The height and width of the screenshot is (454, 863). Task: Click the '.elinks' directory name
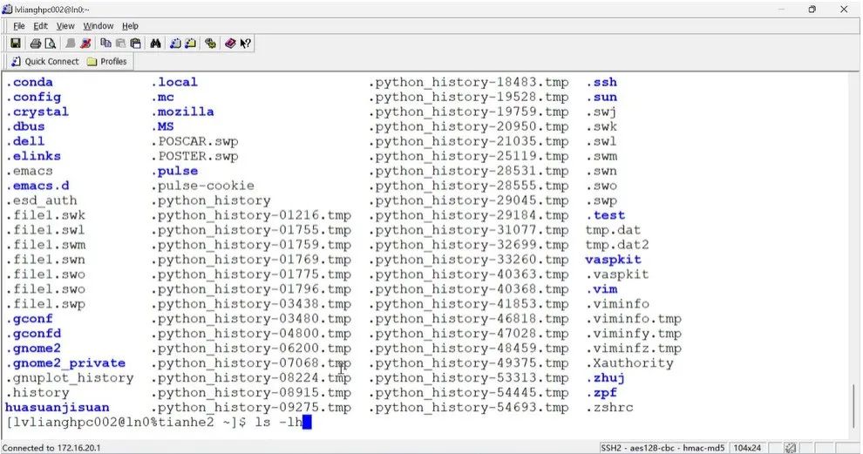[x=33, y=156]
